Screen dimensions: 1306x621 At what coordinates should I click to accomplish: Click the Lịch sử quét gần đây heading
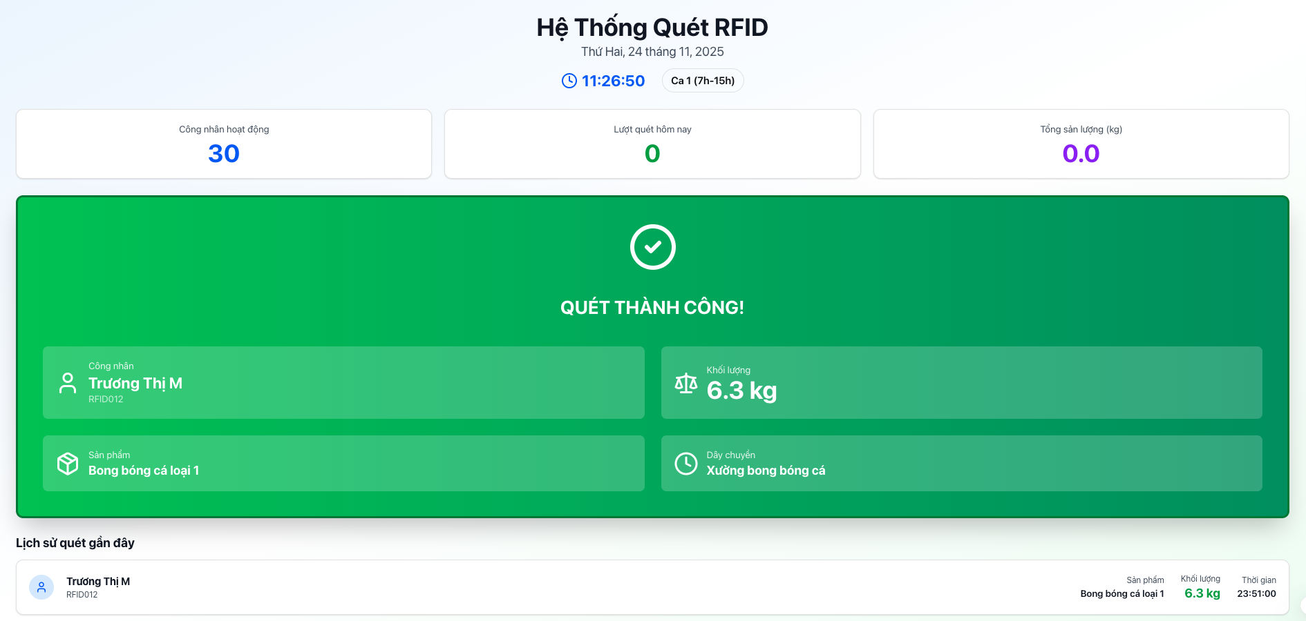[x=75, y=543]
